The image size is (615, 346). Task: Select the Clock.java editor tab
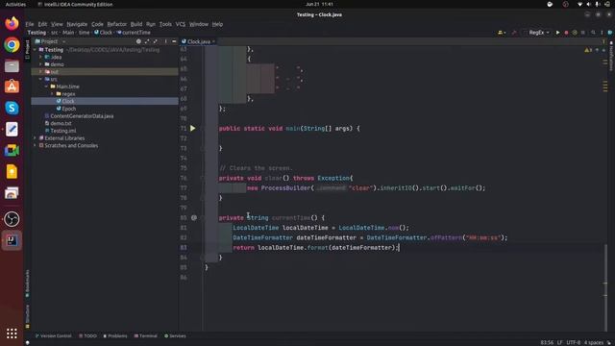[199, 41]
